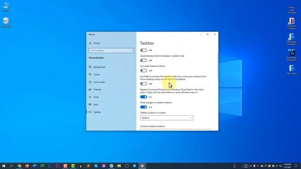The height and width of the screenshot is (169, 301).
Task: Launch Google Chrome from taskbar
Action: click(x=19, y=166)
